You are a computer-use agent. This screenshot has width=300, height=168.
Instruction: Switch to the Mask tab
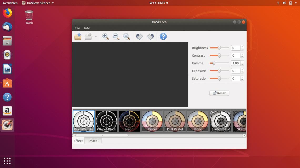point(93,140)
